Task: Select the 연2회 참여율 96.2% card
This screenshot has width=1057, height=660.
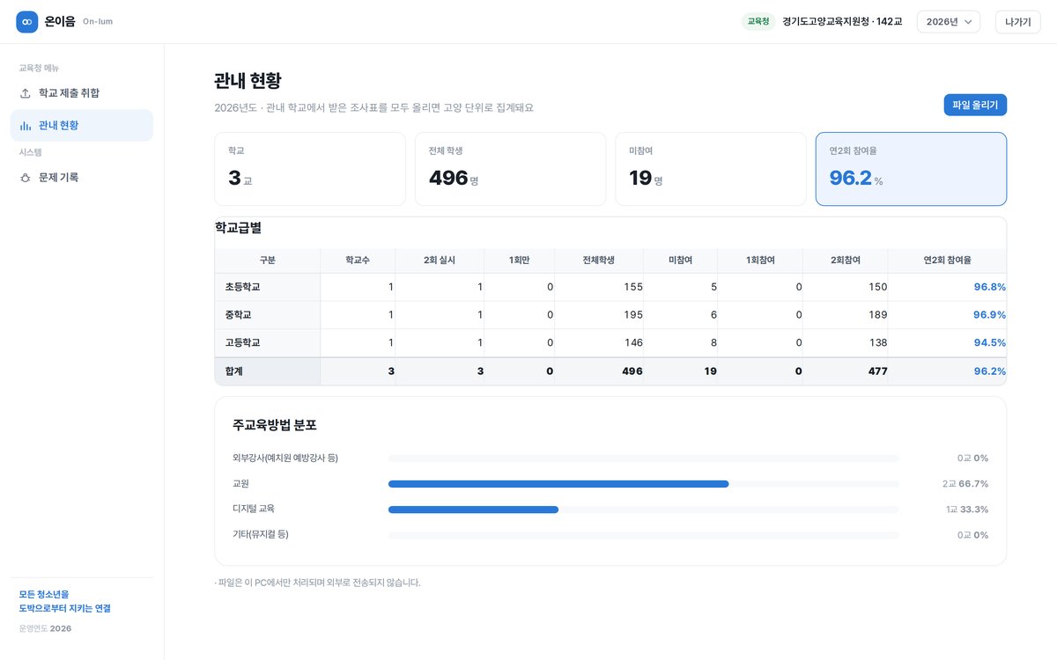Action: pos(911,169)
